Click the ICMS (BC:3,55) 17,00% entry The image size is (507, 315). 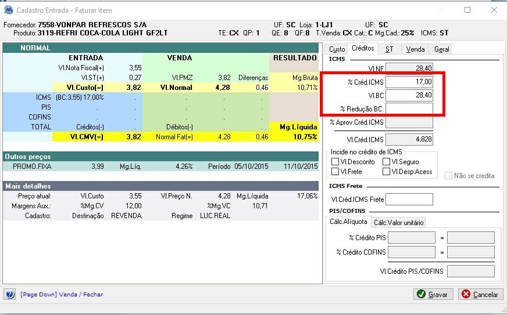80,97
